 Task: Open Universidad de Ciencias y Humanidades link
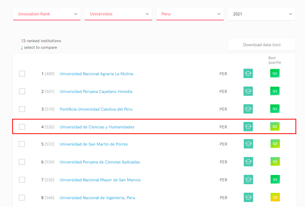[x=97, y=127]
